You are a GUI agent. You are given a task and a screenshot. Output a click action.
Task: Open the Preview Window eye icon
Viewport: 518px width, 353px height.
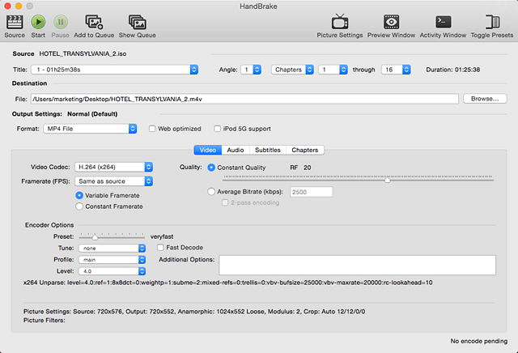[x=391, y=22]
